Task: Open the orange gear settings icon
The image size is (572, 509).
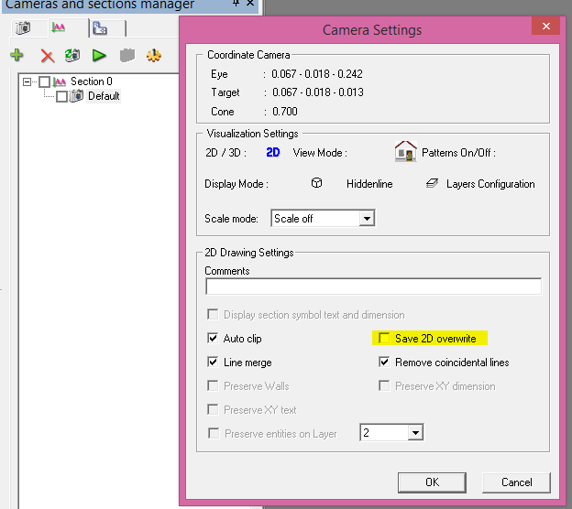Action: tap(154, 56)
